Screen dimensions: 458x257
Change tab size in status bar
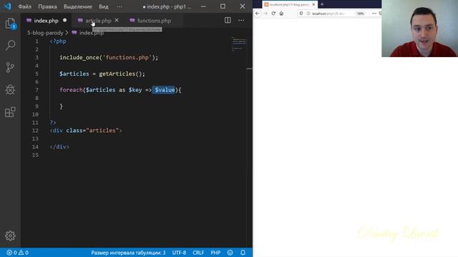128,253
